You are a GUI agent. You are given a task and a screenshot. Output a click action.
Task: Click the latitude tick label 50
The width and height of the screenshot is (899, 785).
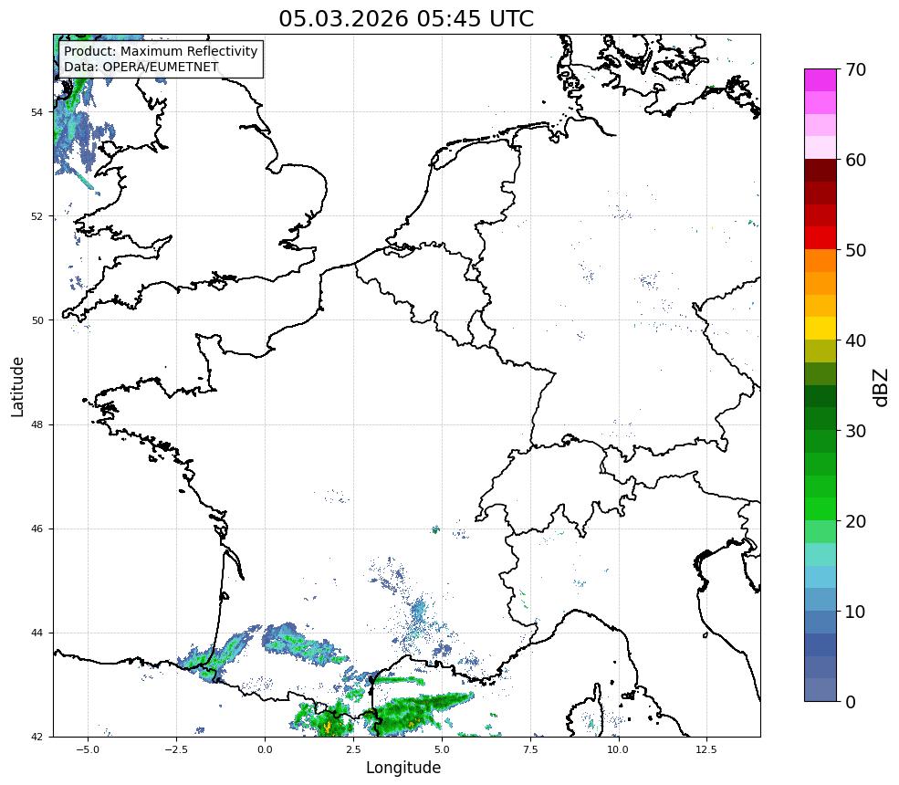pos(37,320)
